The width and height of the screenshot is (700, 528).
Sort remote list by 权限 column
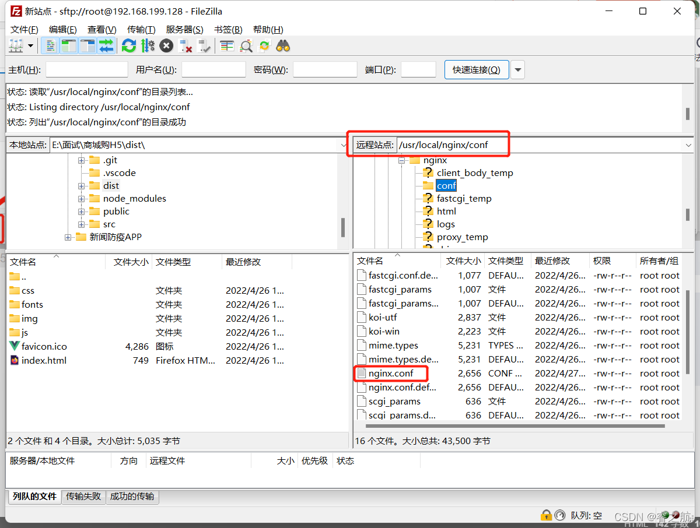pos(612,261)
